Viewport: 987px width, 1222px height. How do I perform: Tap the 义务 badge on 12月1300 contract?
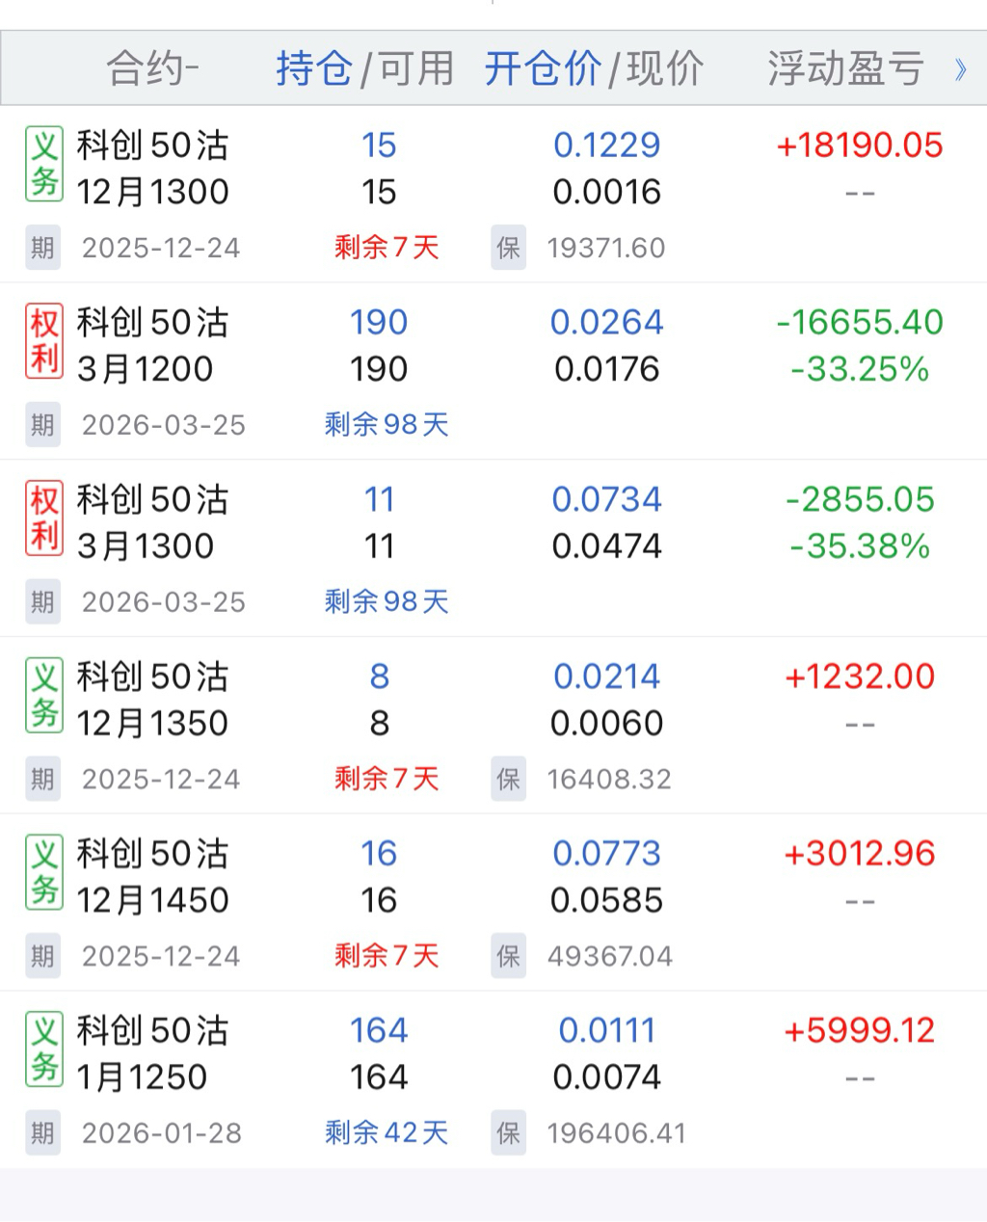pyautogui.click(x=44, y=165)
